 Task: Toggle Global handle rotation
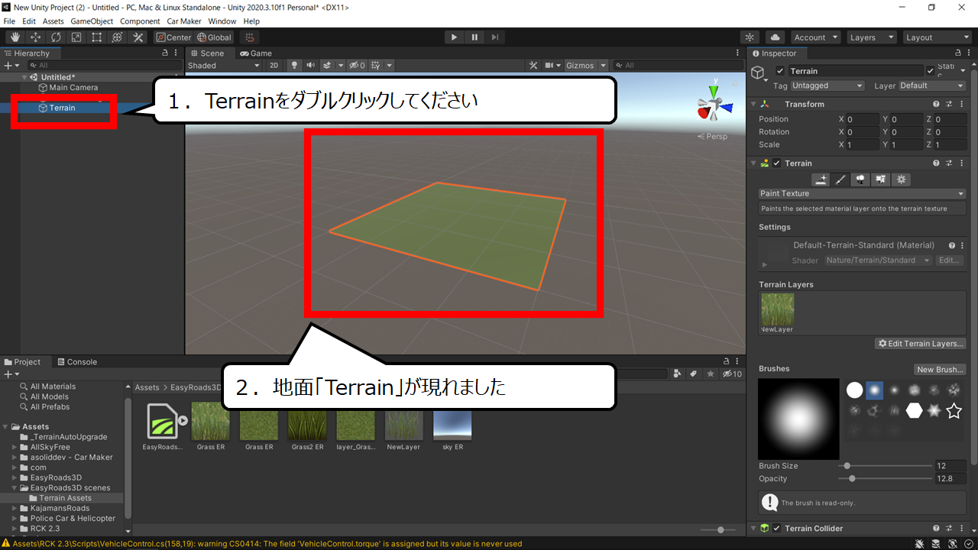click(x=214, y=37)
